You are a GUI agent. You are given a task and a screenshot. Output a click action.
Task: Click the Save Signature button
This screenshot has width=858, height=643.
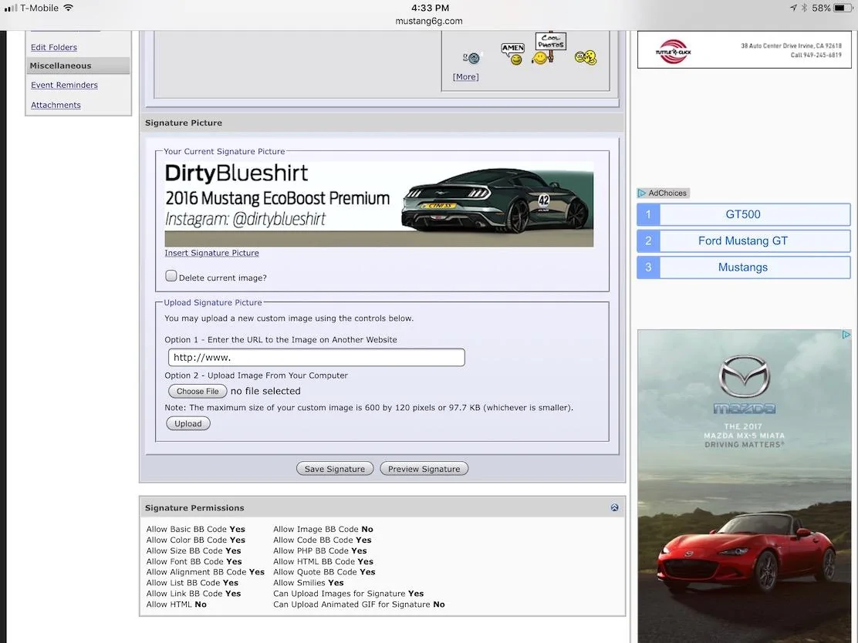tap(335, 469)
